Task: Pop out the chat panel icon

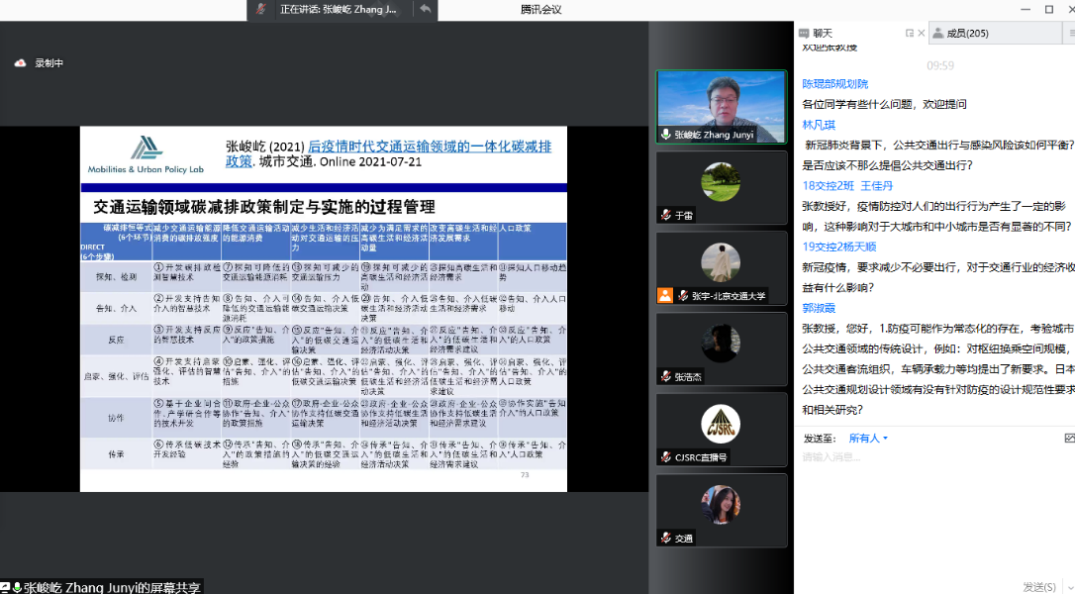Action: pyautogui.click(x=909, y=33)
